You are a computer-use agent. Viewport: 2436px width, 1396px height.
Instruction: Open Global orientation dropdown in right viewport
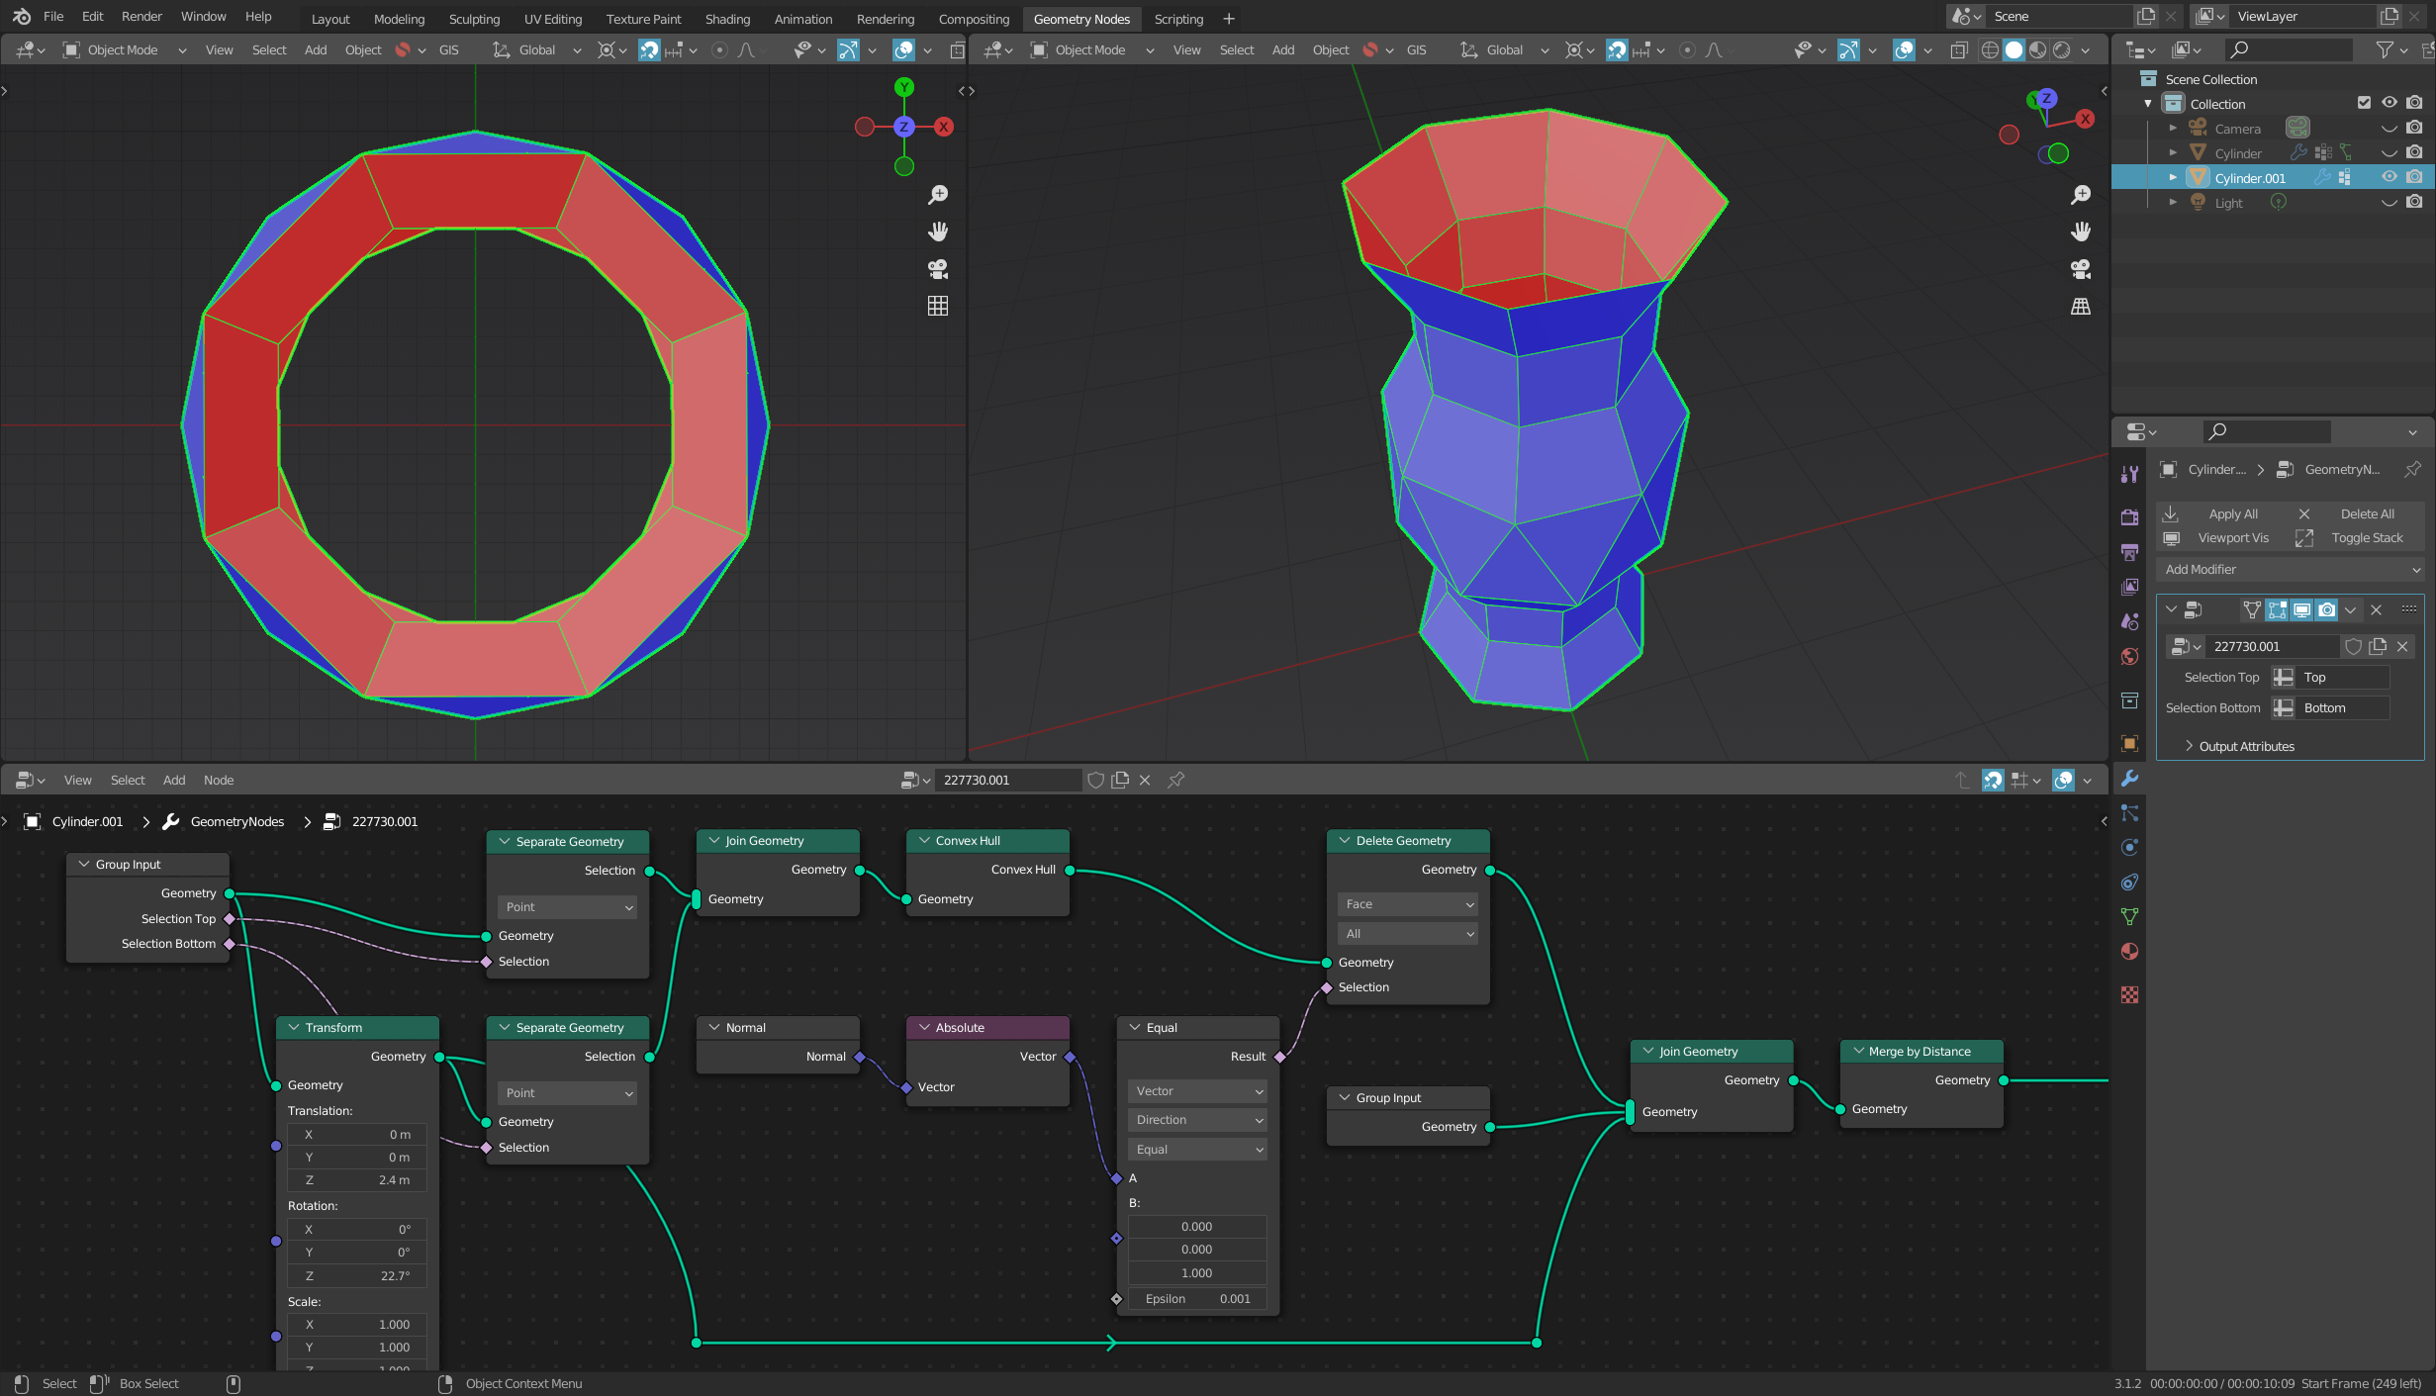[x=1504, y=49]
